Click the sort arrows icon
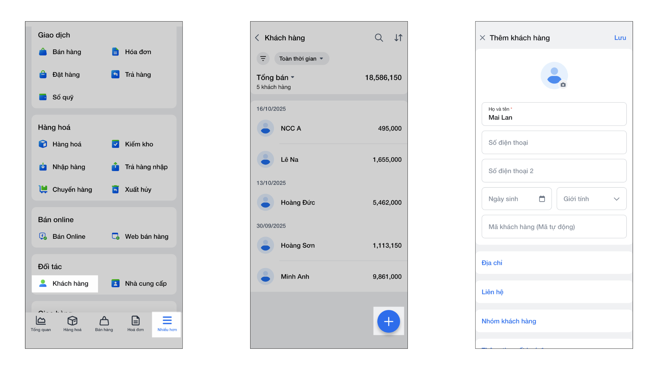This screenshot has width=658, height=370. [398, 38]
